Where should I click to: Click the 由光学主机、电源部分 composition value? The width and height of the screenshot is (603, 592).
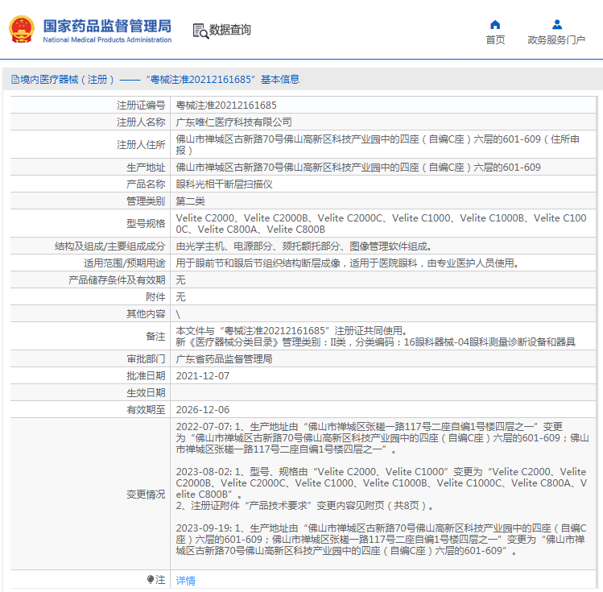tap(304, 246)
